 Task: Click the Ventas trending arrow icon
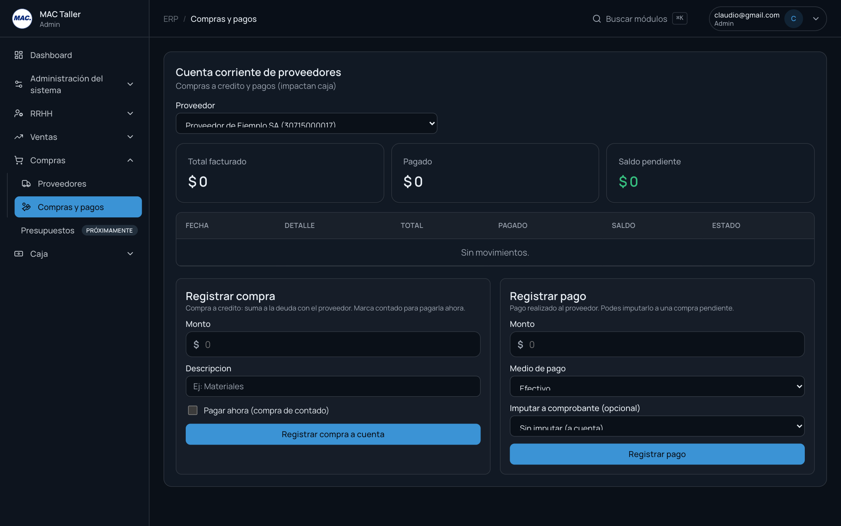(19, 137)
